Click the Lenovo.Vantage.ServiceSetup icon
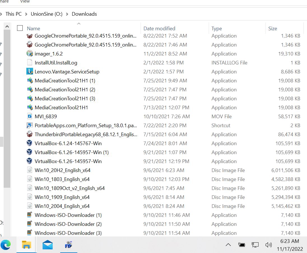 point(30,71)
